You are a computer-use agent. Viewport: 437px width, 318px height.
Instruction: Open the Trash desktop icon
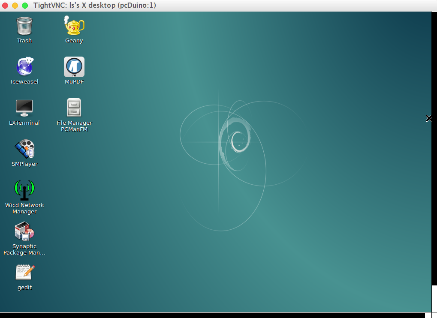24,26
